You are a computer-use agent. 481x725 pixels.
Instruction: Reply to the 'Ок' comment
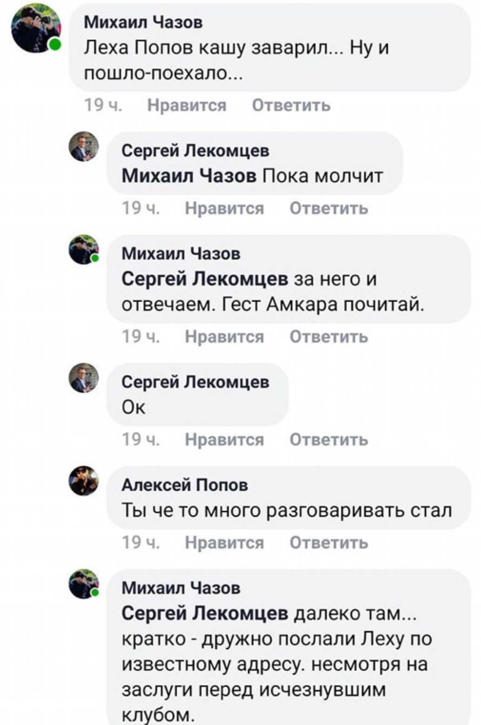pyautogui.click(x=329, y=440)
